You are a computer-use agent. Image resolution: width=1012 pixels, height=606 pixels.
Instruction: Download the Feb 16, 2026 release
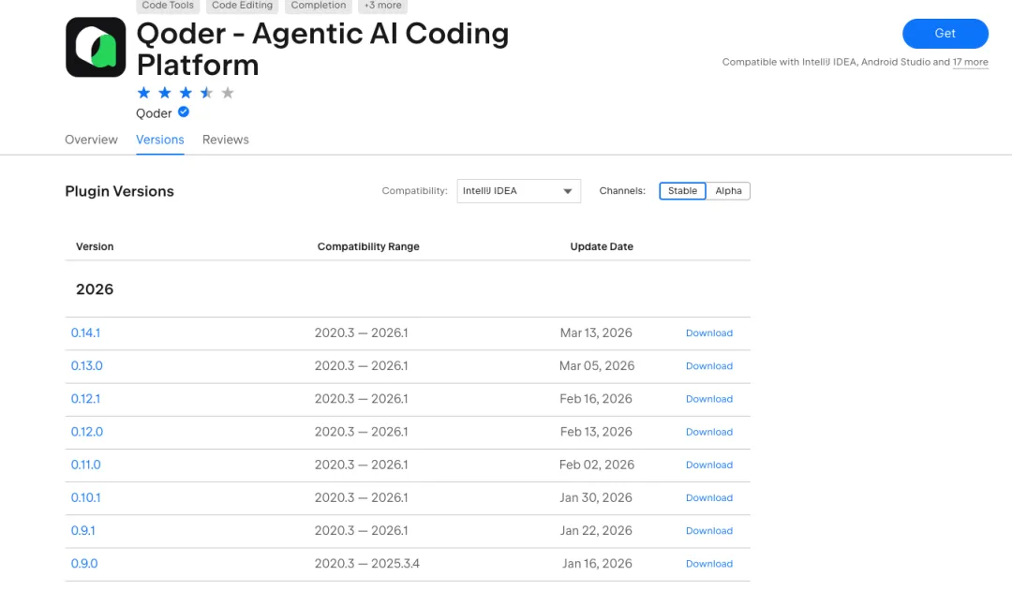tap(708, 399)
